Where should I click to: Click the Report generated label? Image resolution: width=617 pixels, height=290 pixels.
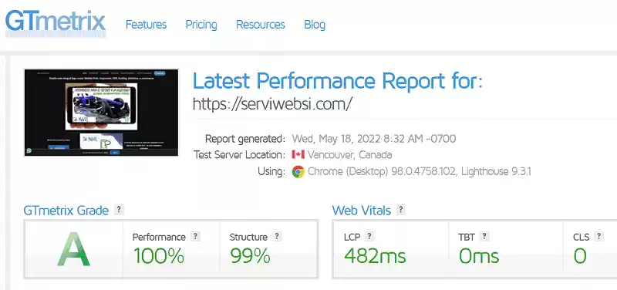coord(245,139)
